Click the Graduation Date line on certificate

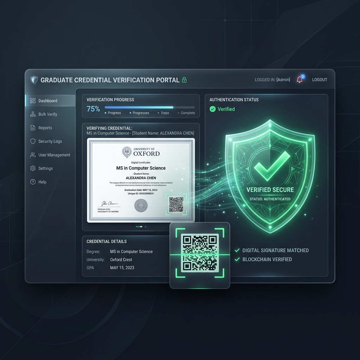coord(141,190)
